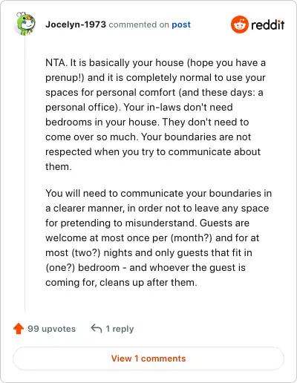
Task: Click the paragraph beginning with "NTA."
Action: click(x=155, y=114)
